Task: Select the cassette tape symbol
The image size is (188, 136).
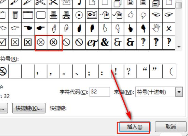Action: pyautogui.click(x=92, y=15)
